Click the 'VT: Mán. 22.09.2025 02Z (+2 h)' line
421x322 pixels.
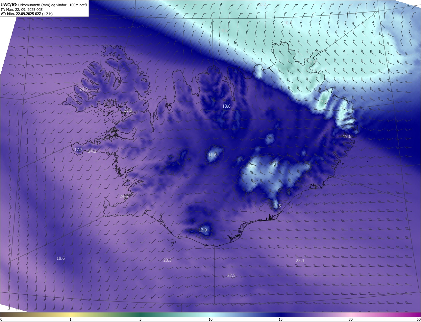[x=27, y=14]
